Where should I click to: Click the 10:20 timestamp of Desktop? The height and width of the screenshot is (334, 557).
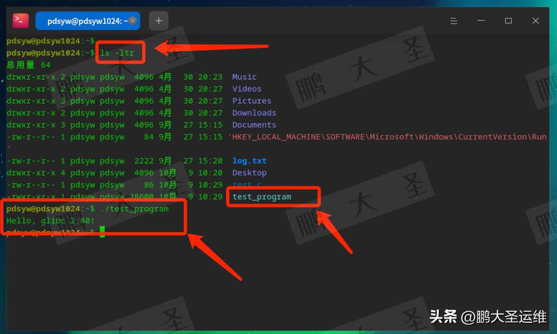point(211,173)
